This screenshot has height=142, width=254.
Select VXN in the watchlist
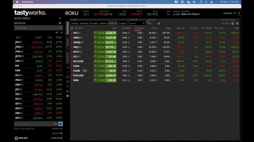coord(38,71)
